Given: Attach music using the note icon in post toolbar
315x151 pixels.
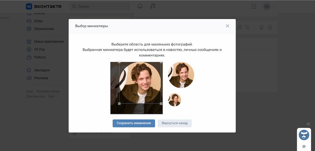Looking at the screenshot, I should [x=239, y=27].
